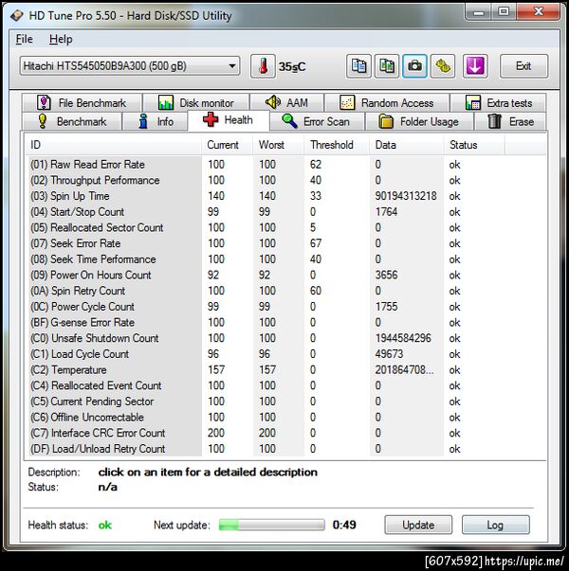
Task: Click the Threshold column header
Action: point(337,145)
